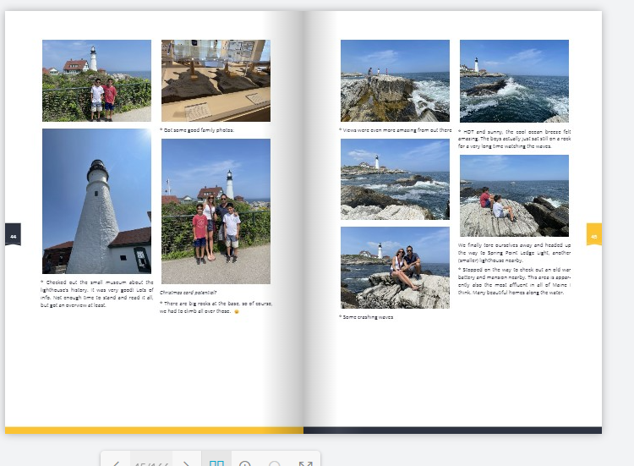
Task: Go to the previous page using left arrow
Action: tap(116, 462)
